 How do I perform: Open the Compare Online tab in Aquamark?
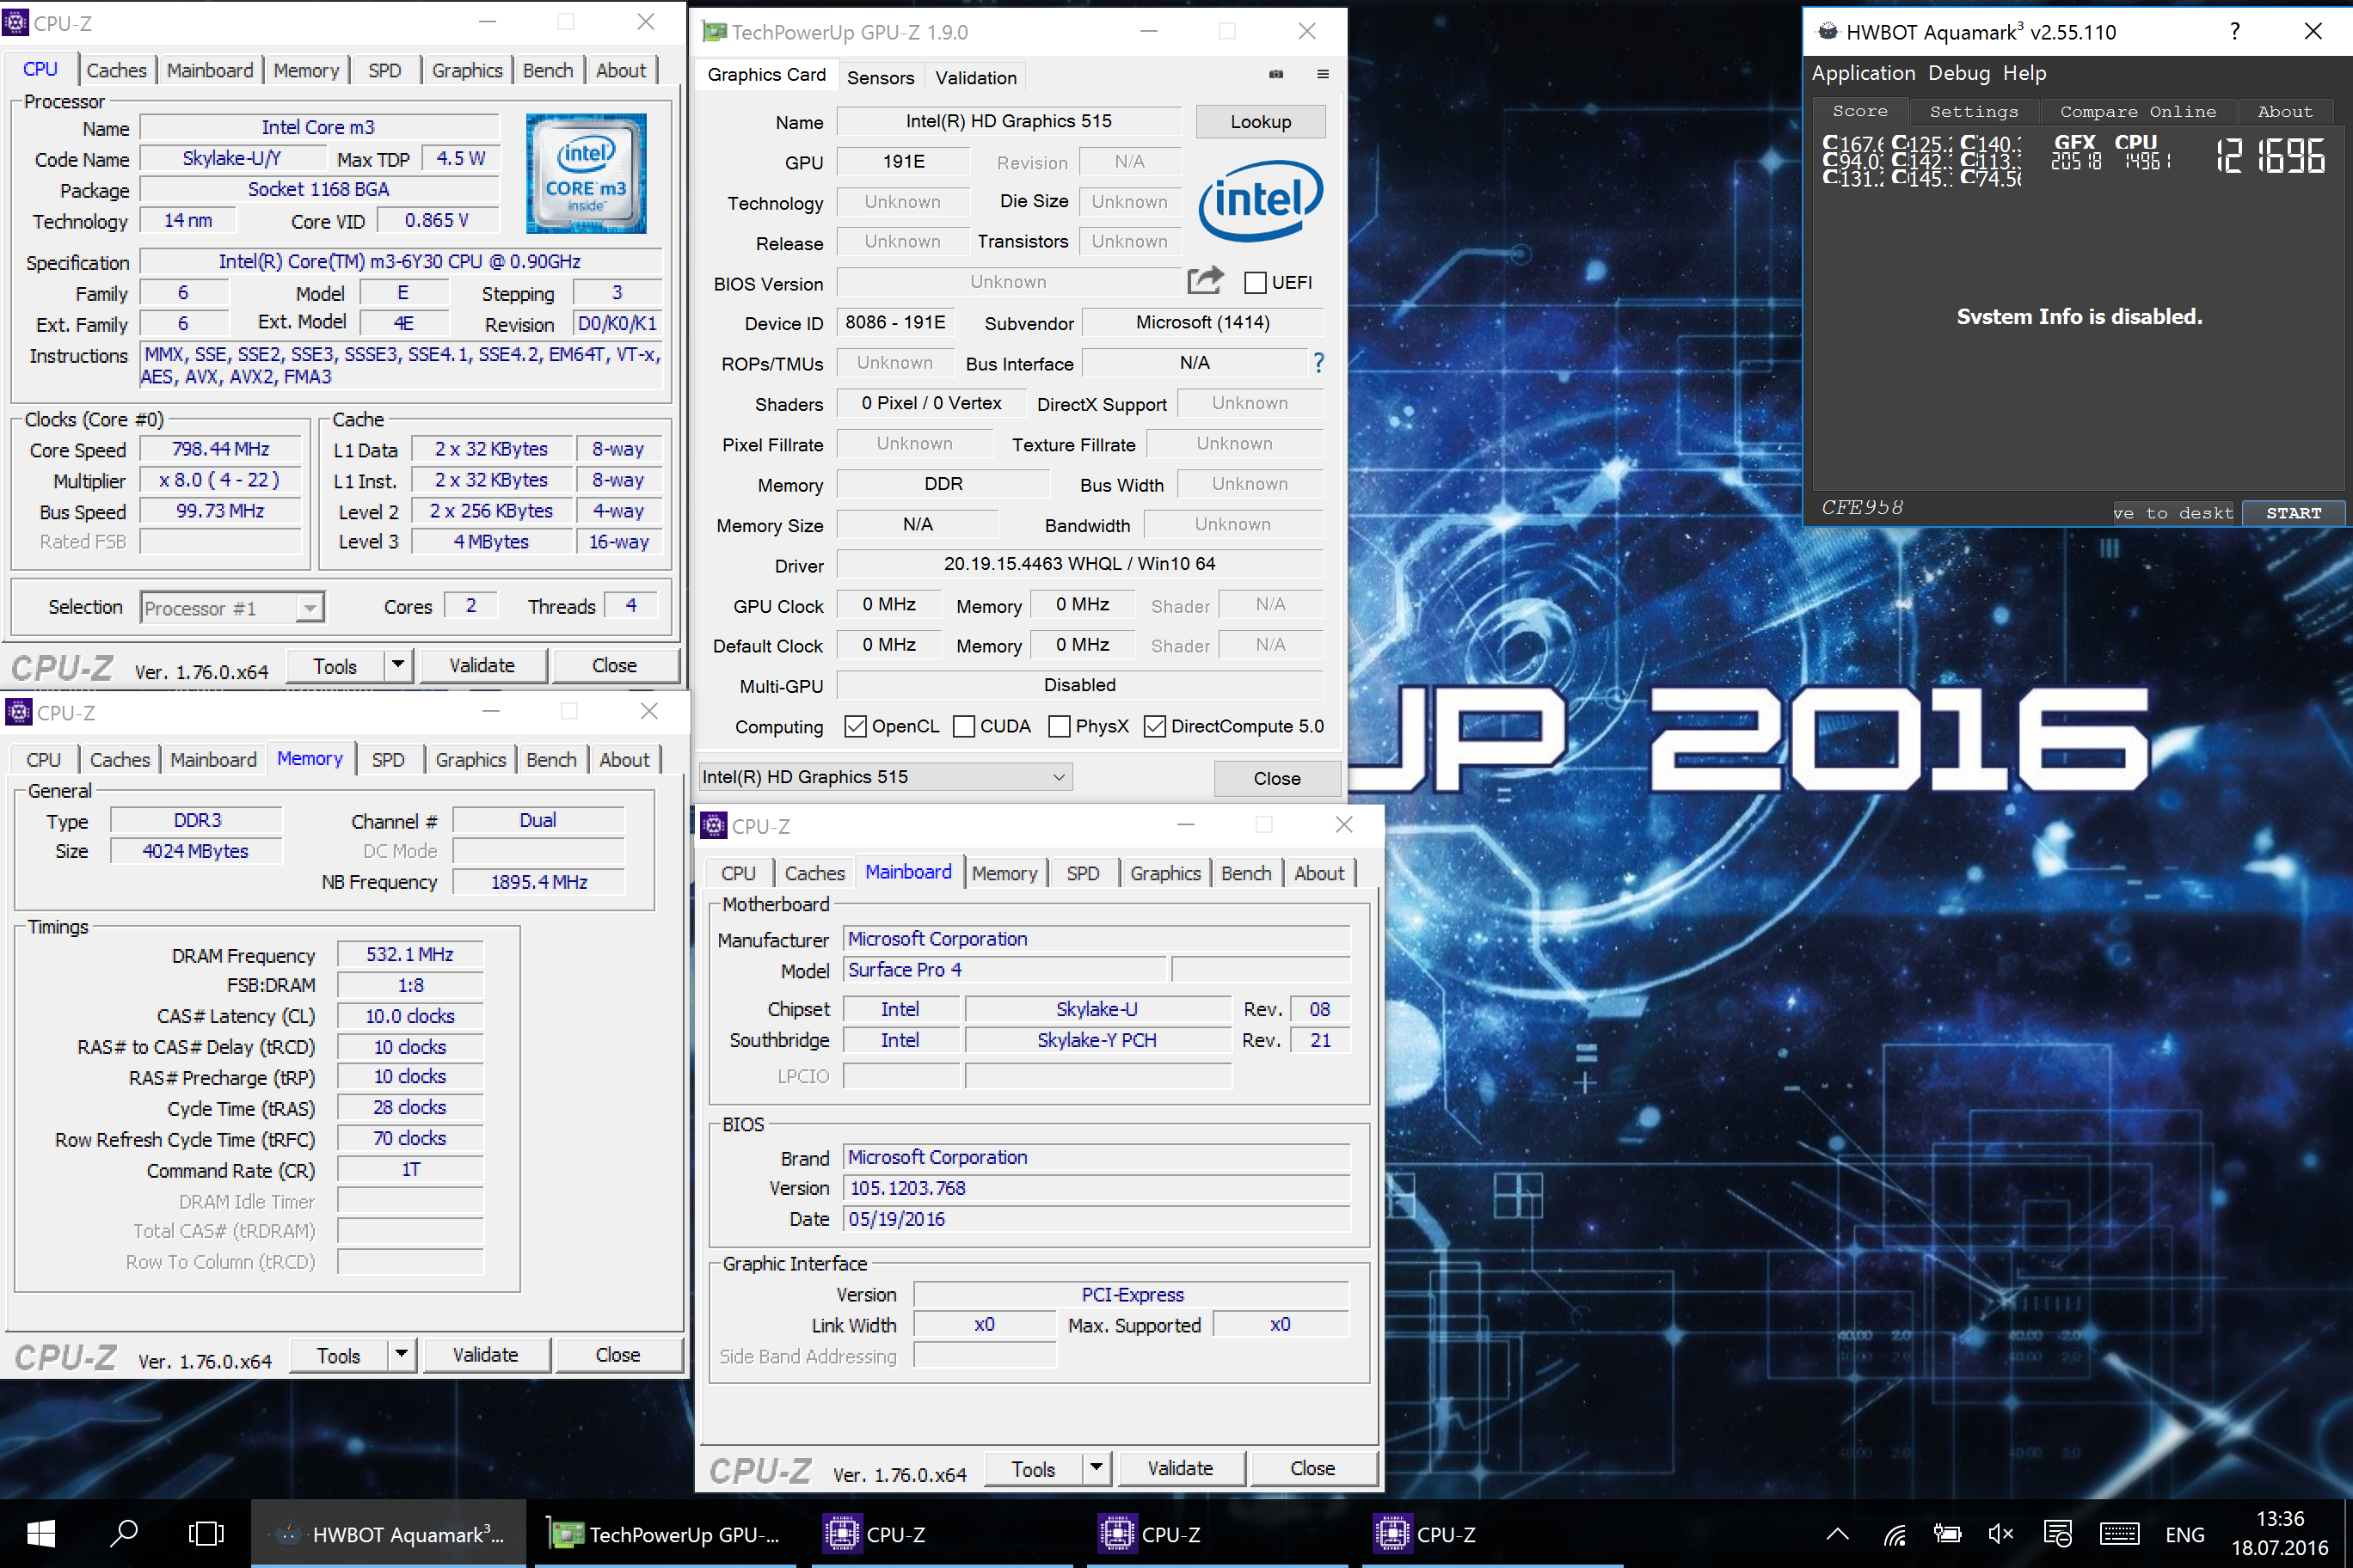[2137, 112]
